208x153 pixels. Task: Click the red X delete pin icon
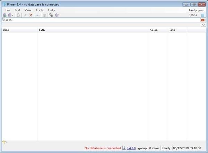31,15
